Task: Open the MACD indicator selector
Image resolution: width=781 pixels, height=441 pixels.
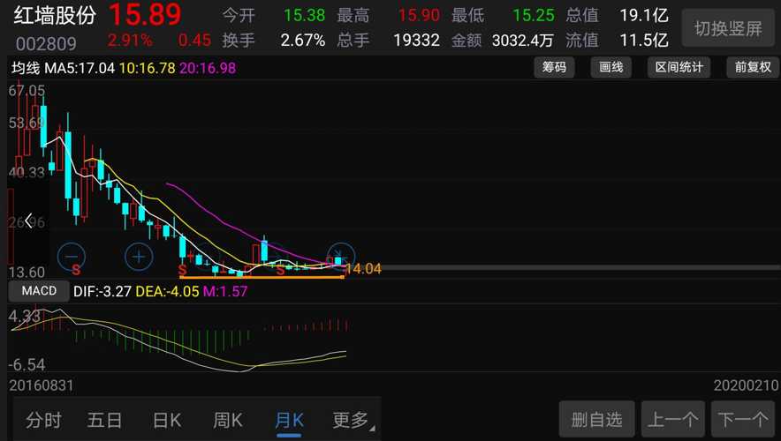Action: click(x=39, y=291)
